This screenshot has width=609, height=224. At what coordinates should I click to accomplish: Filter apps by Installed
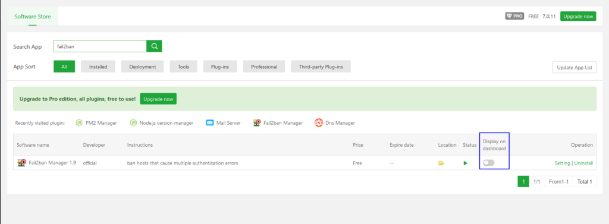coord(98,67)
